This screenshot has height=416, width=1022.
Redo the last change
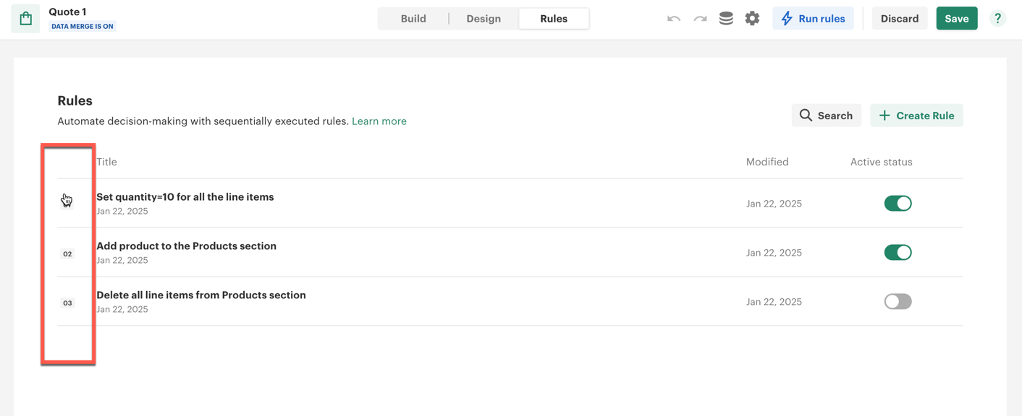click(x=700, y=19)
